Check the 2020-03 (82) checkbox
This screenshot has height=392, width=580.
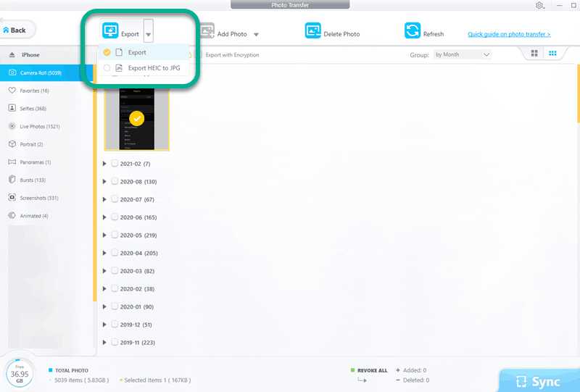point(115,270)
